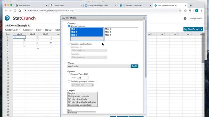This screenshot has width=209, height=117.
Task: Open the Chrome profile avatar
Action: click(197, 11)
